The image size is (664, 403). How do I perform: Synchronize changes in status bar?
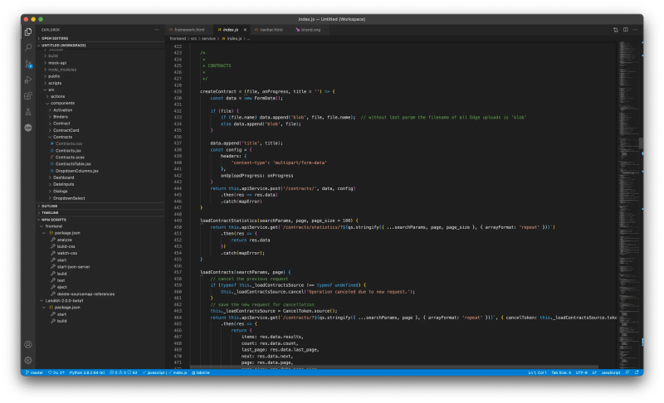coord(56,372)
